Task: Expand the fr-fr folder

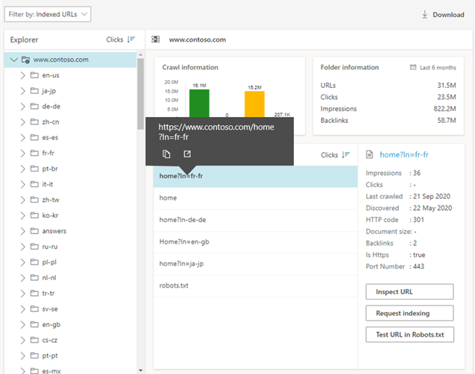Action: pos(22,153)
